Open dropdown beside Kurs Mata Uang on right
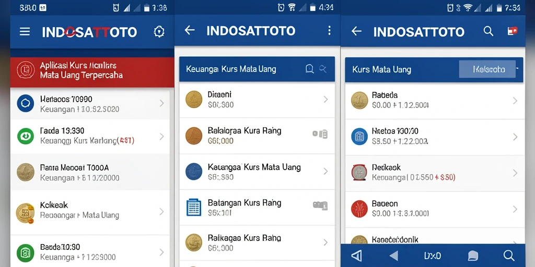 (x=487, y=69)
